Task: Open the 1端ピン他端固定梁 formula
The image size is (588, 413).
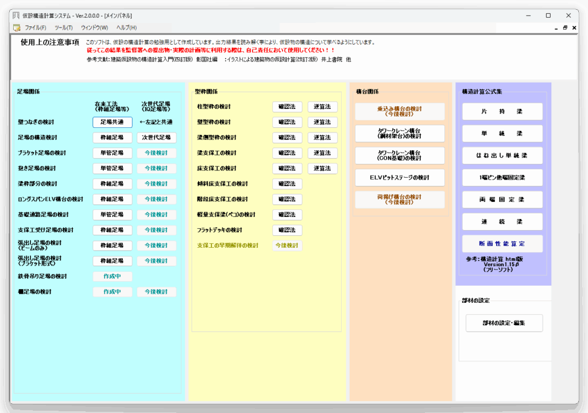Action: pyautogui.click(x=502, y=178)
